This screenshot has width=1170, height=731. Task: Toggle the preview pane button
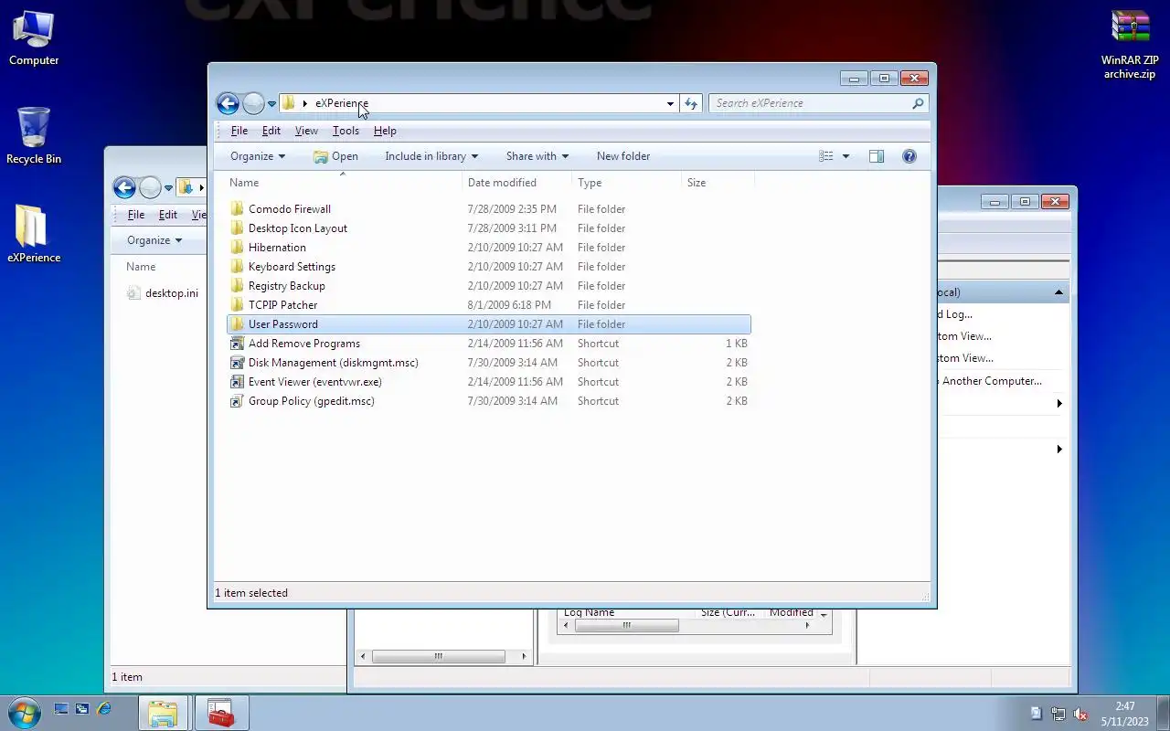click(x=877, y=156)
